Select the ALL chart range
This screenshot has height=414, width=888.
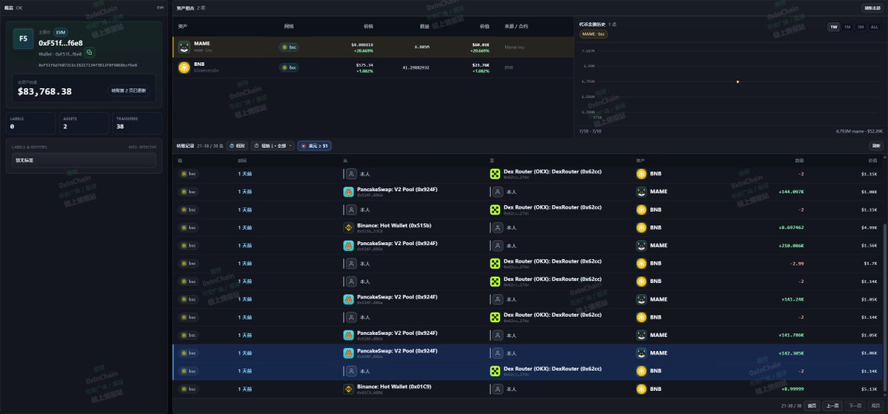(x=875, y=27)
